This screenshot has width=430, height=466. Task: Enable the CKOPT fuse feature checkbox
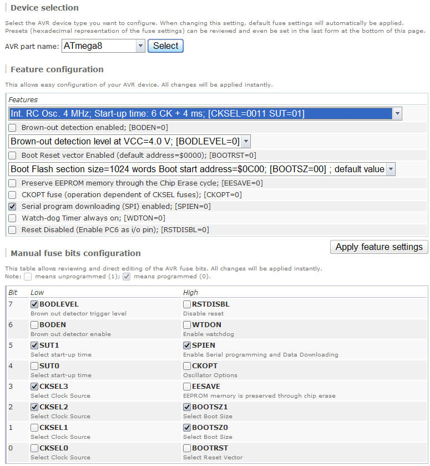tap(13, 195)
